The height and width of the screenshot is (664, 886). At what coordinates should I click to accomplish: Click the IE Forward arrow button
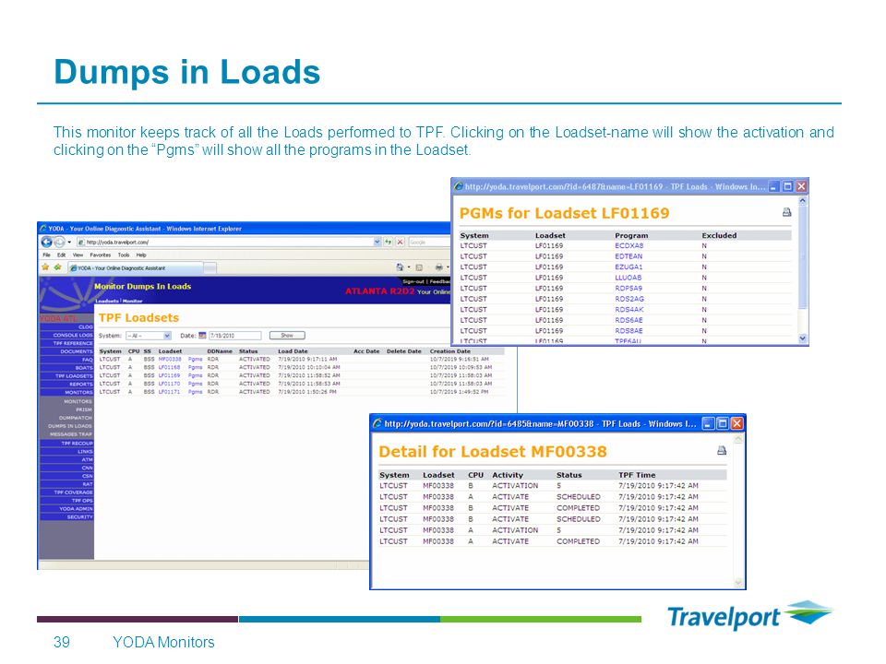click(x=59, y=243)
